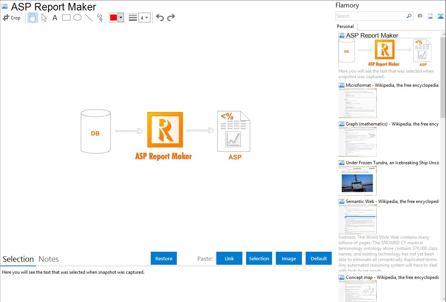Viewport: 446px width, 302px height.
Task: Click the line thickness icon
Action: (x=133, y=18)
